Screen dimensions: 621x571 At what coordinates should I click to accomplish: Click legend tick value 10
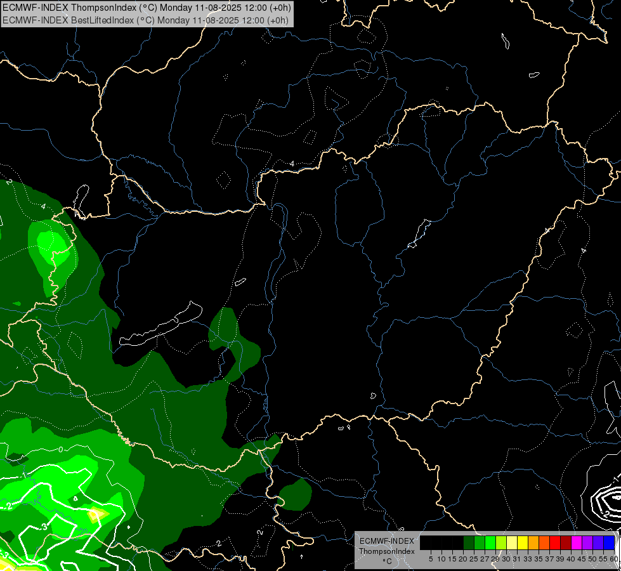441,559
